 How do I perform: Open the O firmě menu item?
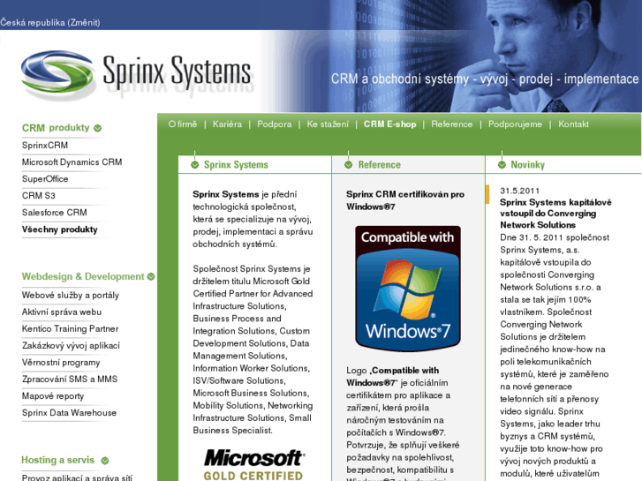[183, 124]
